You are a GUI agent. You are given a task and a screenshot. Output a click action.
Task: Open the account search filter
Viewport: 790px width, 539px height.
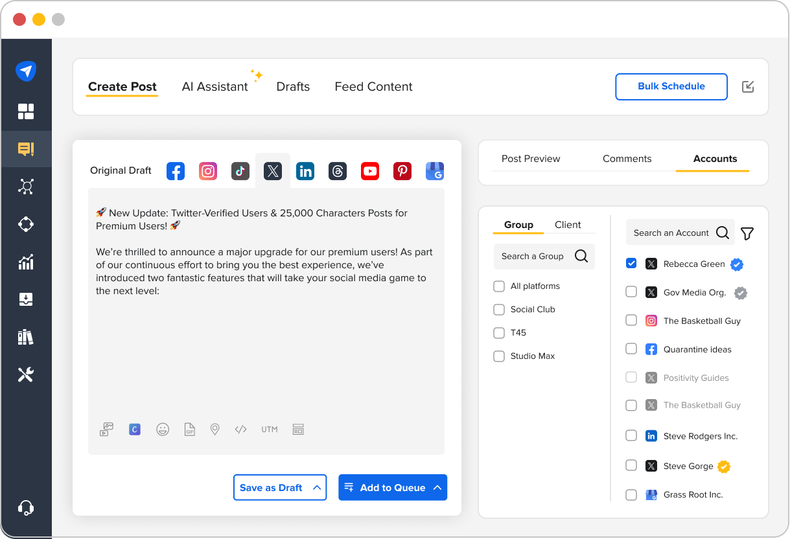tap(747, 233)
